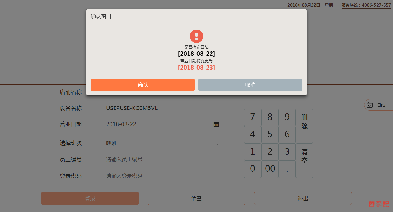
Task: Focus the login password input field
Action: [165, 176]
